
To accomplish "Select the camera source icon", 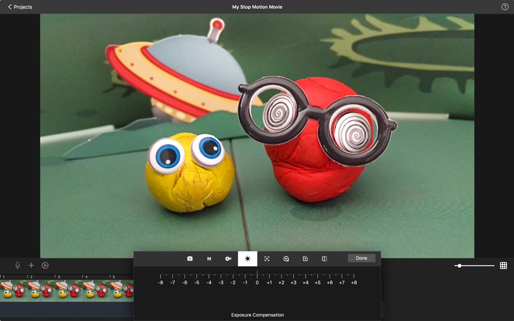I will [x=190, y=259].
